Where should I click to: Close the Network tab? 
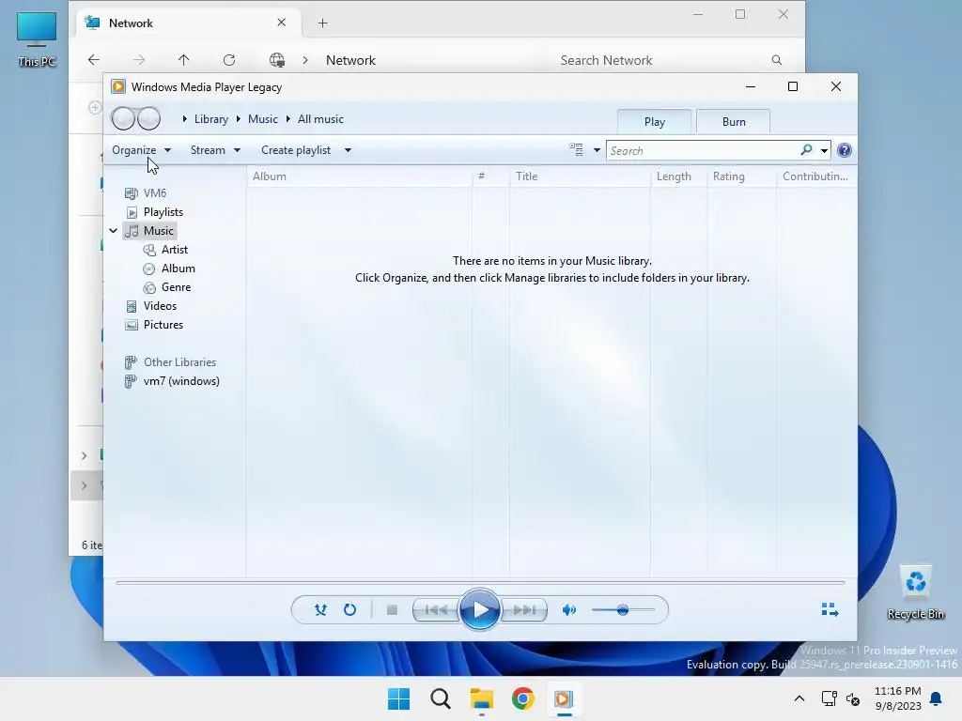tap(282, 23)
